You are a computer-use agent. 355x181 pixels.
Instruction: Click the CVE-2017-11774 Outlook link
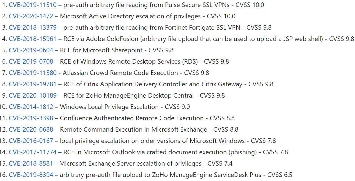pos(33,152)
